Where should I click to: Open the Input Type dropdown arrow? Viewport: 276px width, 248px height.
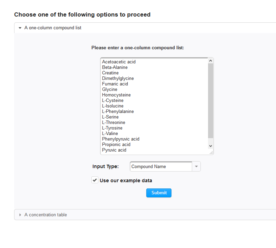tap(196, 166)
